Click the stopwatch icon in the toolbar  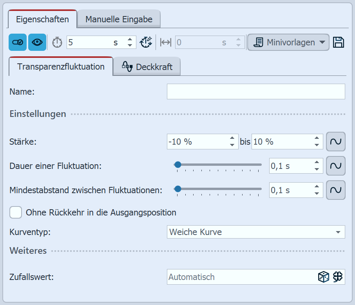click(x=56, y=42)
